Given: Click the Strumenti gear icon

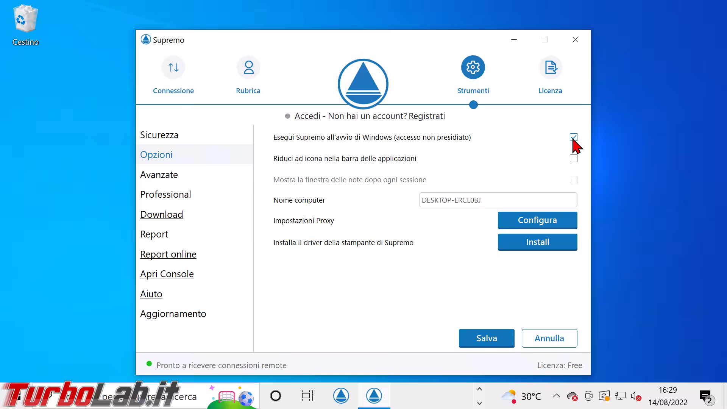Looking at the screenshot, I should 473,68.
